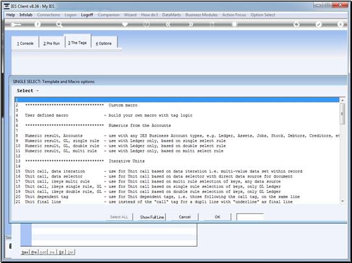Select the 'Unit call, ikeys single rule, GL' row

[x=177, y=187]
